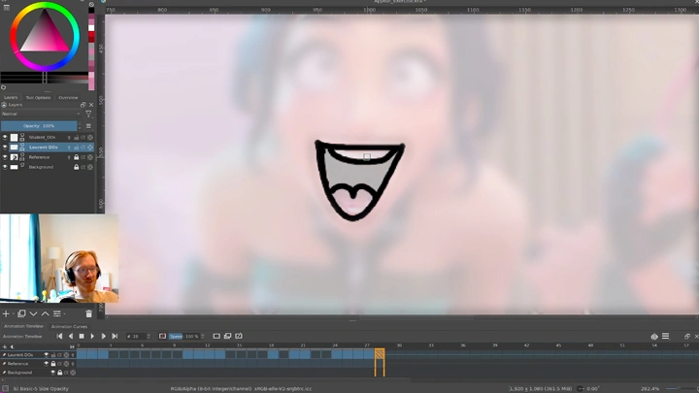Click the add new layer plus icon
The image size is (699, 393).
[7, 313]
